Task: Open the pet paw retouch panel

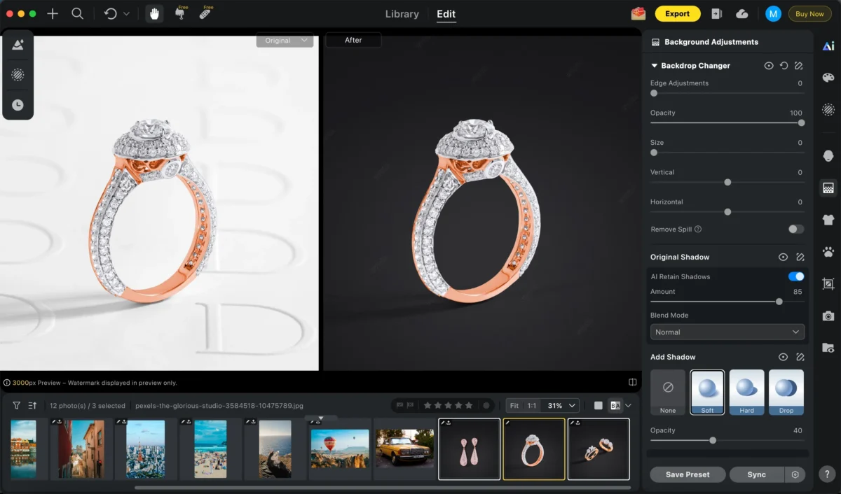Action: point(828,252)
